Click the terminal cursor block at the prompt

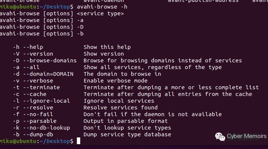[x=78, y=141]
